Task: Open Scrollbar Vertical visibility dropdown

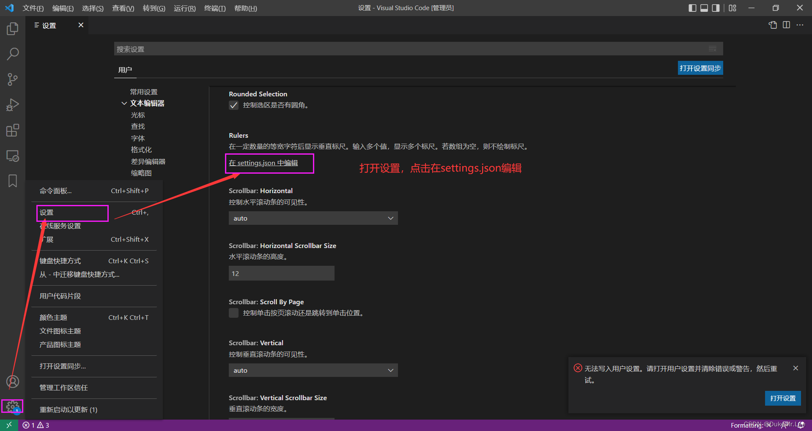Action: tap(313, 370)
